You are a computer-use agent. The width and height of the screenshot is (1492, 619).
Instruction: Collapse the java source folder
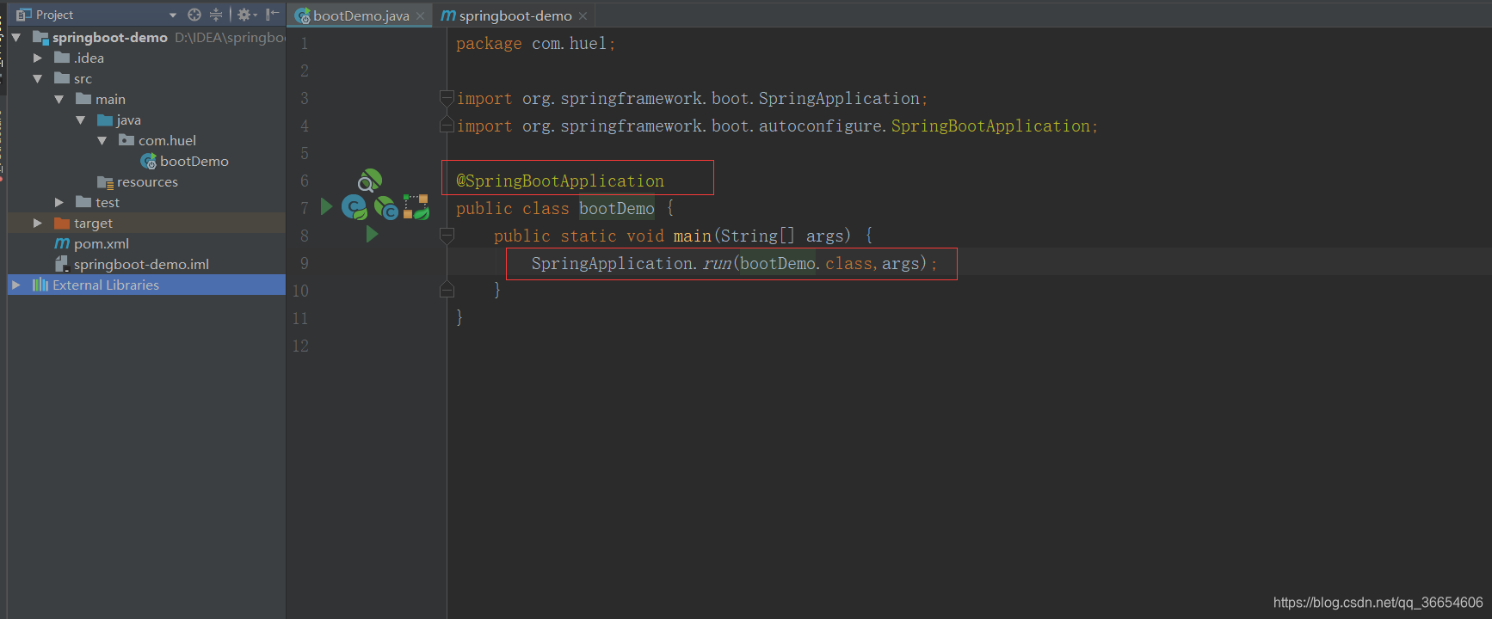coord(80,120)
